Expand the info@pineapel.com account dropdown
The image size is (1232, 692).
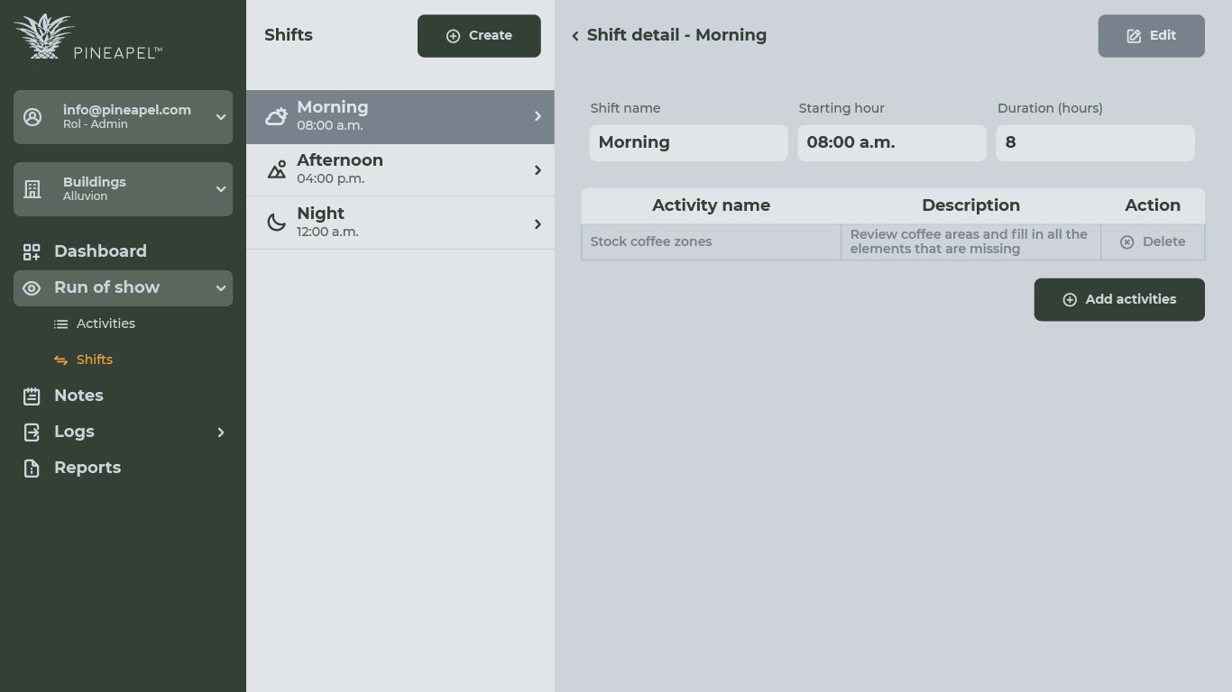(220, 117)
